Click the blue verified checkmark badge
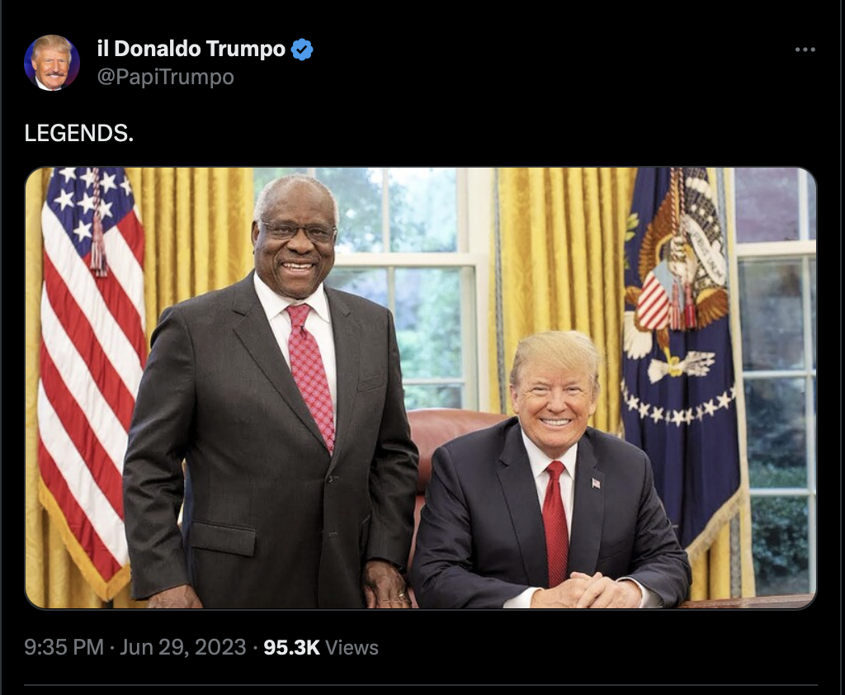Screen dimensions: 845x695 [x=302, y=50]
